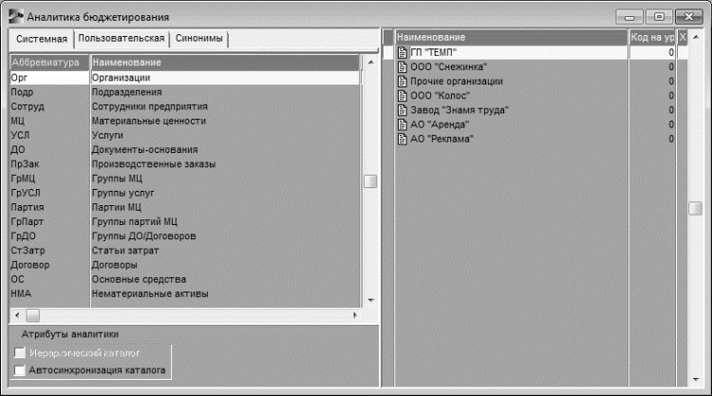Click the document icon beside Завод "Знамя труда"

pos(402,110)
